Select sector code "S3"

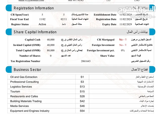82,82
